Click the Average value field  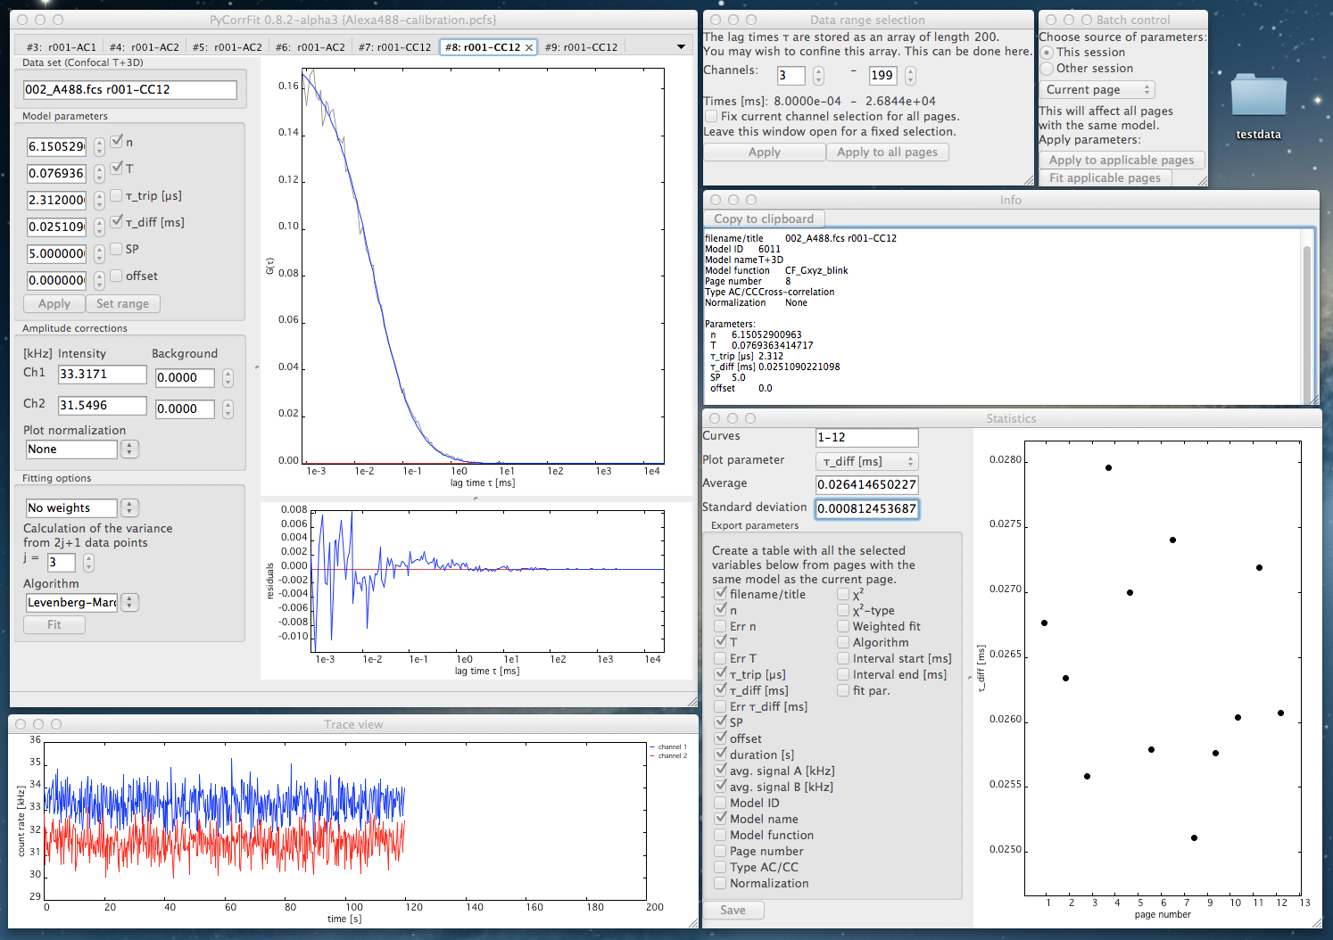(x=866, y=484)
